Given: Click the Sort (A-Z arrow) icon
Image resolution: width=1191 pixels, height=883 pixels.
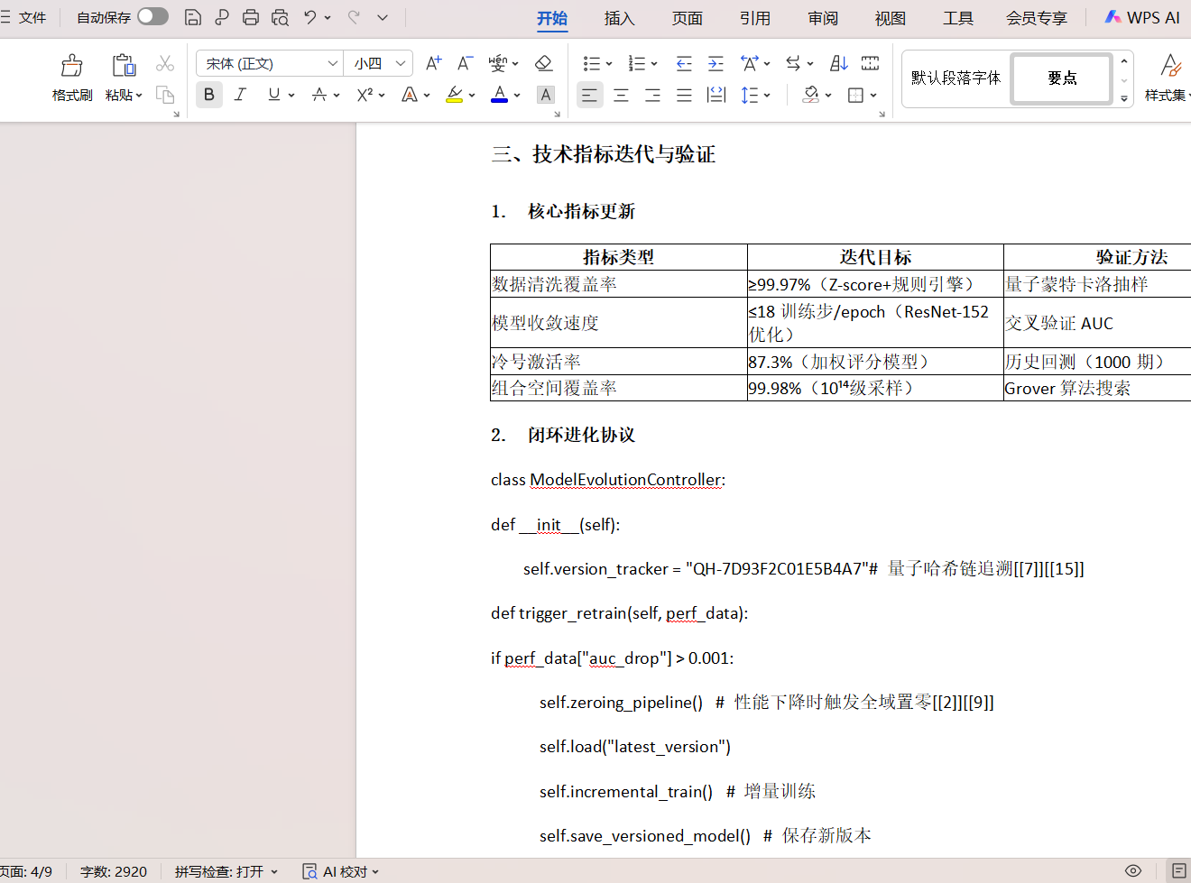Looking at the screenshot, I should click(x=839, y=63).
